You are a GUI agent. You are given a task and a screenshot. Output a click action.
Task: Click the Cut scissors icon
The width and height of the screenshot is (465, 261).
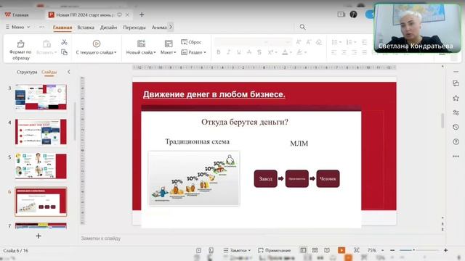(x=64, y=42)
